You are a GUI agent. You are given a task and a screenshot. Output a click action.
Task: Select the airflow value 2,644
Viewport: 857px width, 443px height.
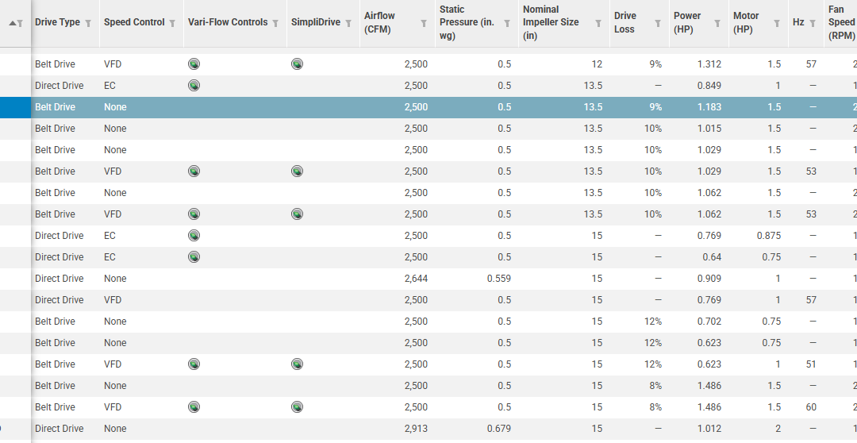coord(416,279)
